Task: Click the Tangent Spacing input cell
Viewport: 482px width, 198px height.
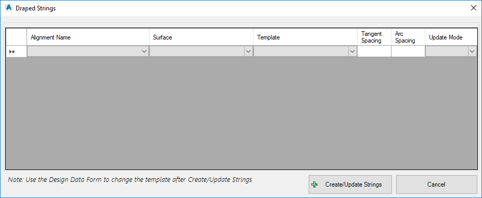Action: point(374,51)
